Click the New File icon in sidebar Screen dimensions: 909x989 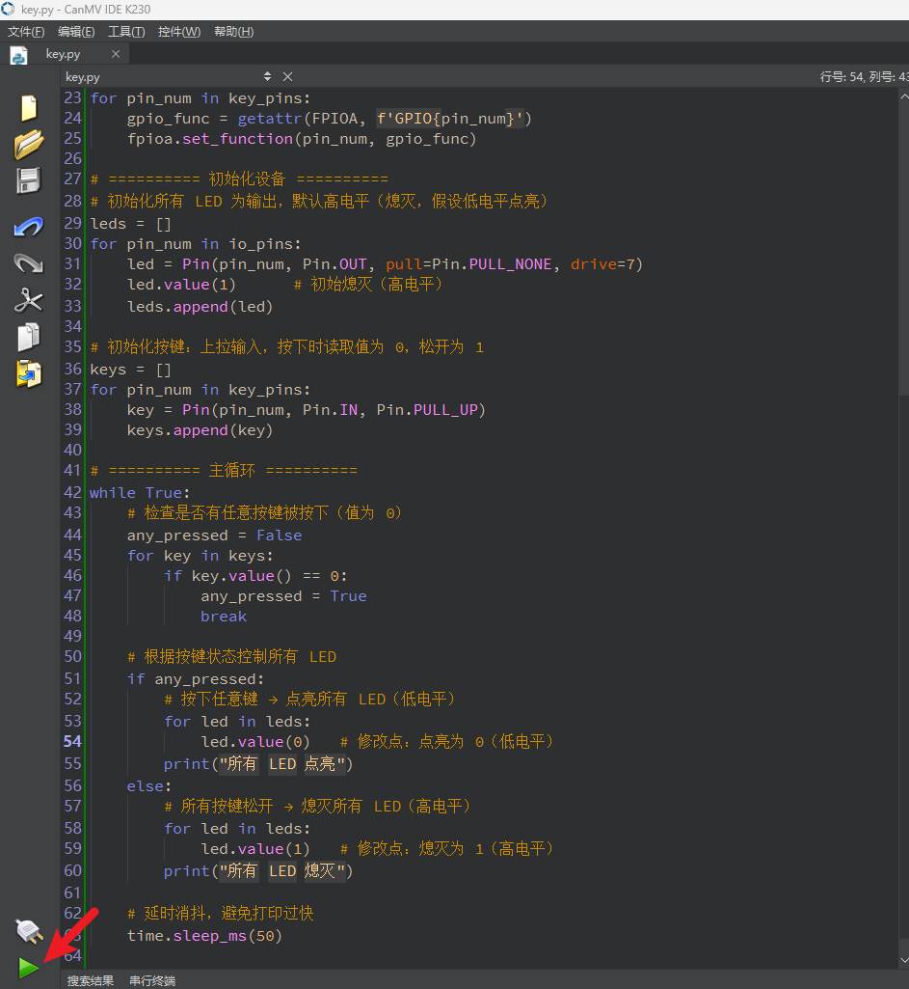point(28,108)
